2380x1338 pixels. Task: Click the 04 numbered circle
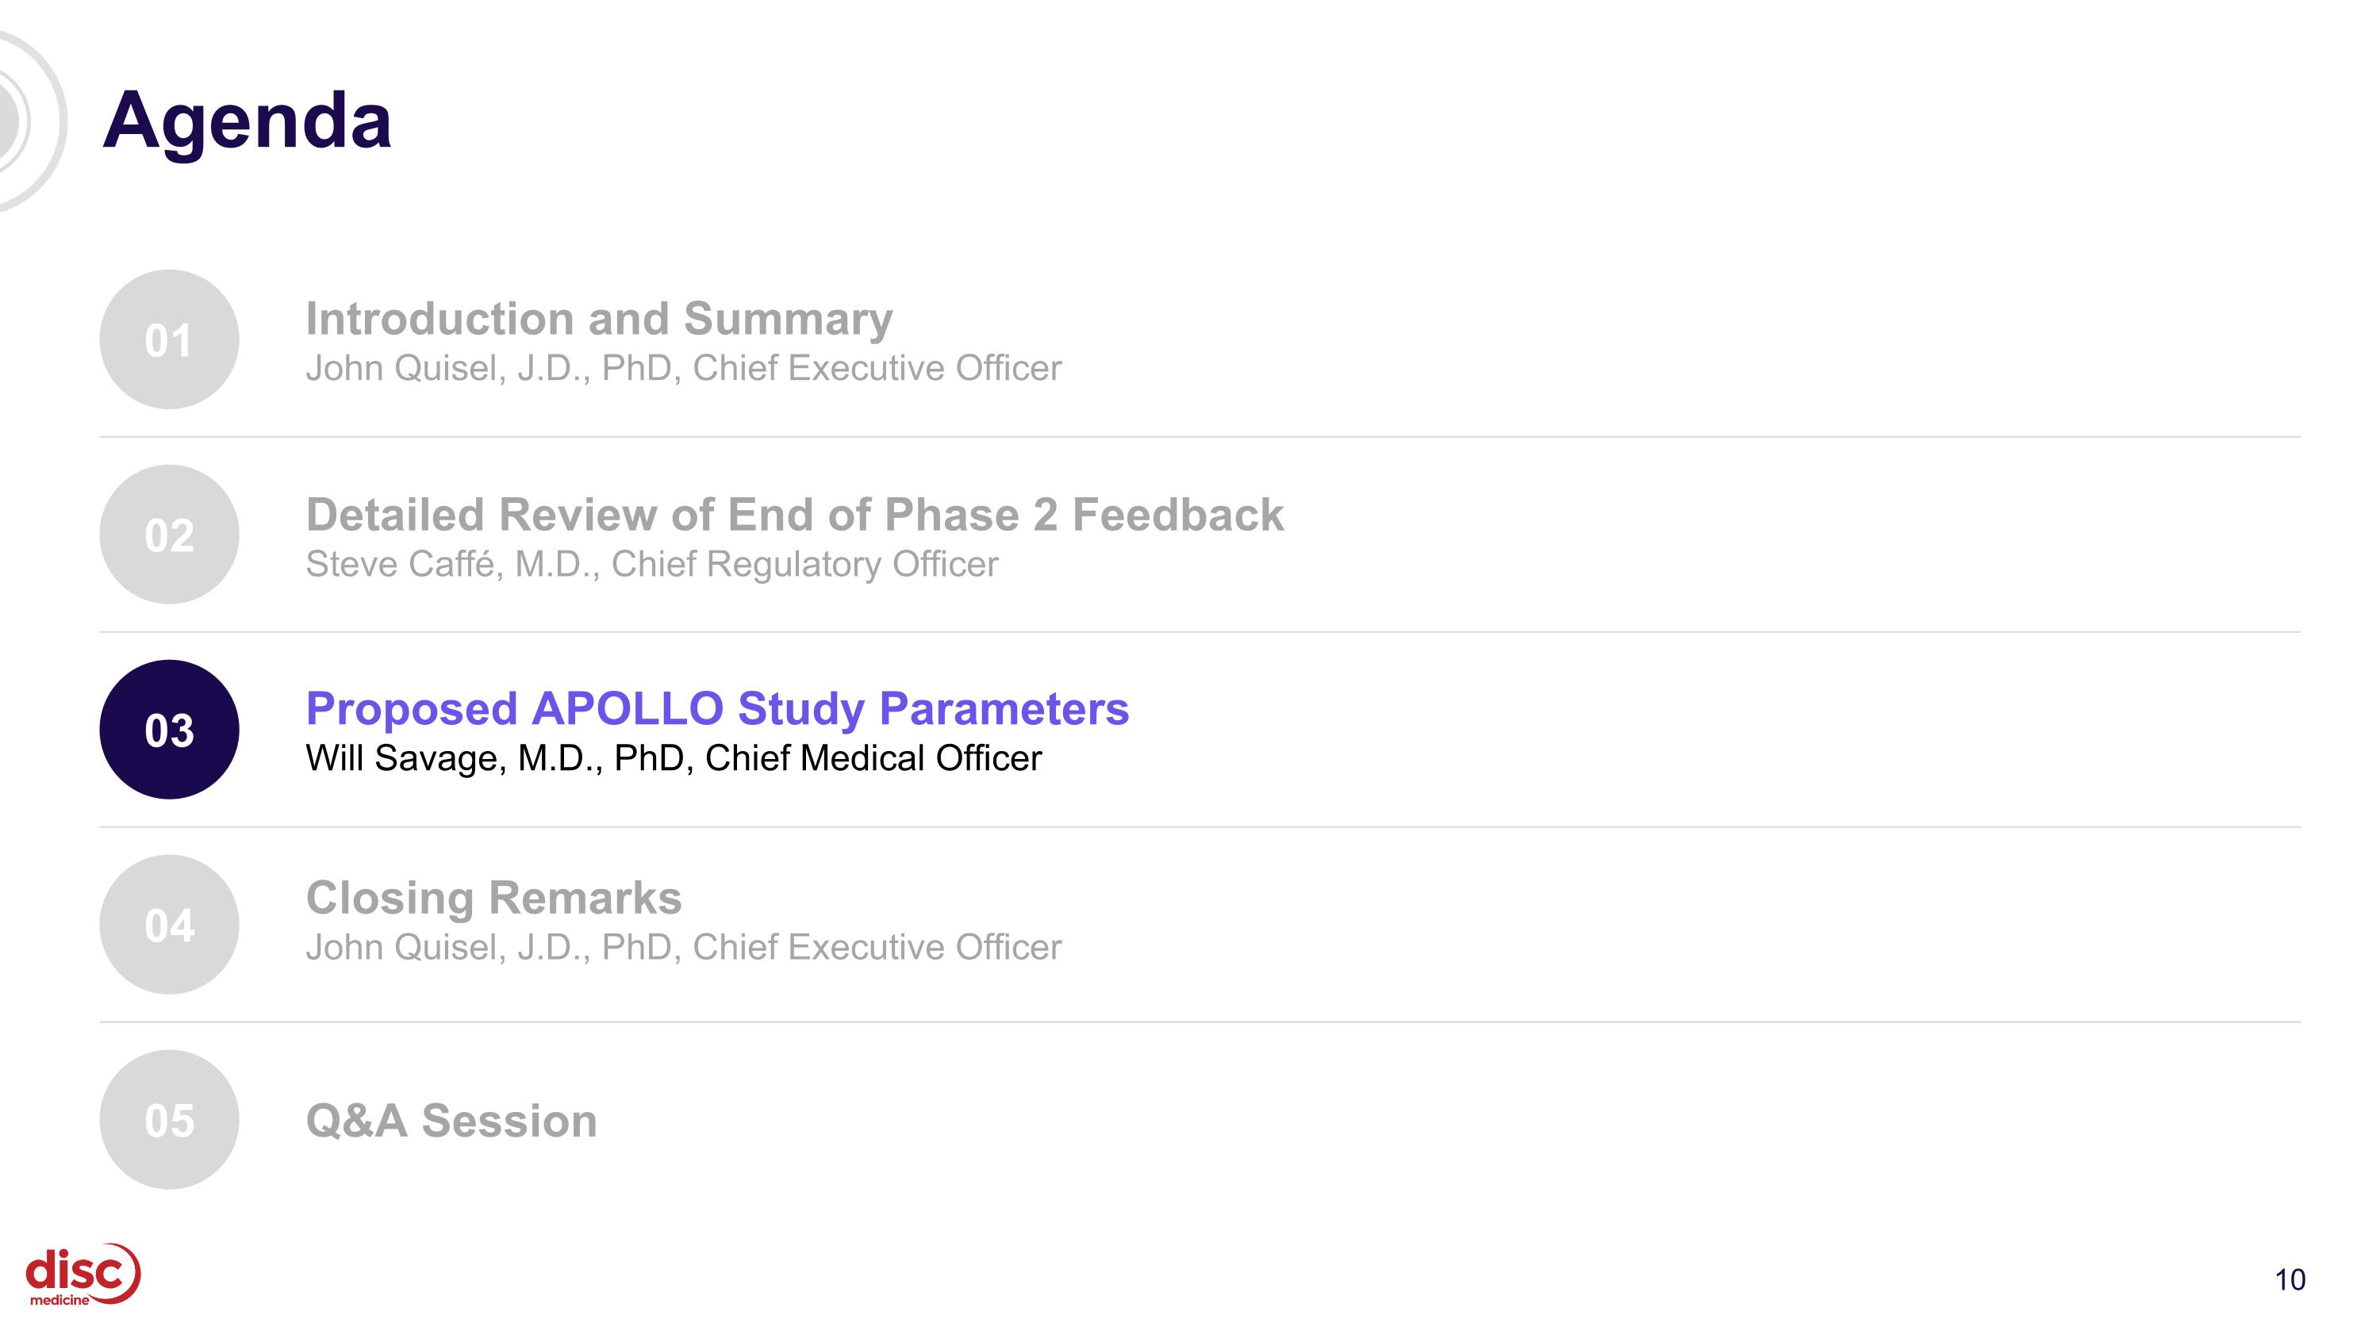point(169,924)
